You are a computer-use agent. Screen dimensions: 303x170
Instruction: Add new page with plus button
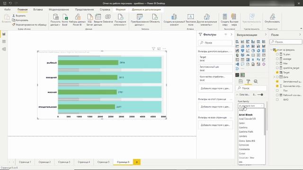137,162
